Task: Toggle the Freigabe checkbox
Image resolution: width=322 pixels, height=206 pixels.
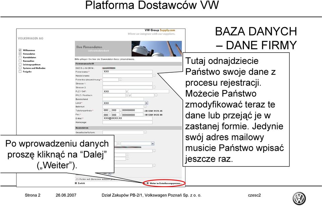Action: 20,71
